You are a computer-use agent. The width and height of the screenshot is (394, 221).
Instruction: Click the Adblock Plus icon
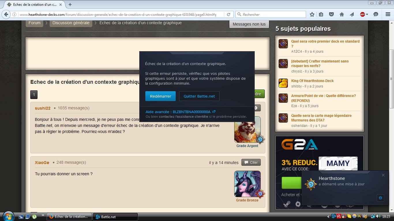pyautogui.click(x=363, y=14)
